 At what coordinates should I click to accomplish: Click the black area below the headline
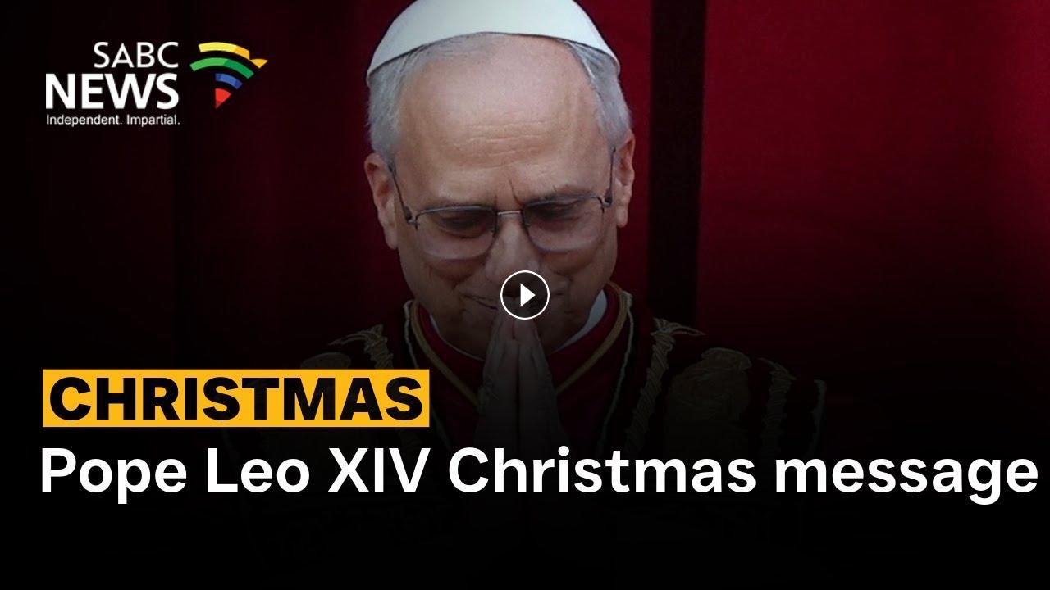pyautogui.click(x=525, y=549)
